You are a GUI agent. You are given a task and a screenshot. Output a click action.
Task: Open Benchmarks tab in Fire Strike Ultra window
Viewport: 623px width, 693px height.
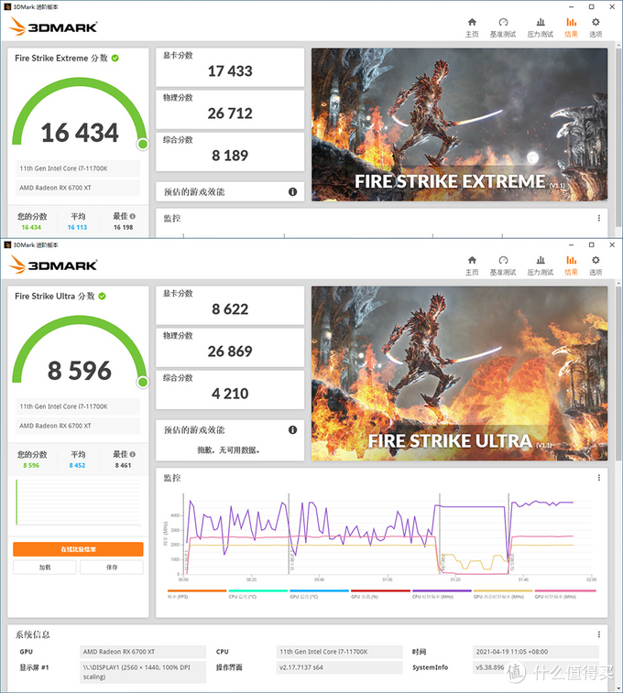tap(503, 265)
